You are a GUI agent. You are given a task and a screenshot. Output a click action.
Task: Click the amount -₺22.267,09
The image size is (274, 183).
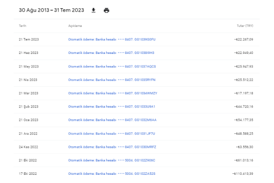coord(244,39)
